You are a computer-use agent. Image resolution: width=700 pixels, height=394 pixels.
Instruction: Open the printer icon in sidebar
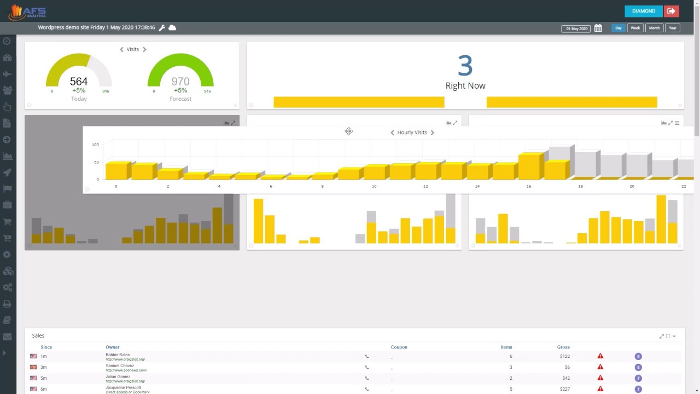pyautogui.click(x=7, y=304)
